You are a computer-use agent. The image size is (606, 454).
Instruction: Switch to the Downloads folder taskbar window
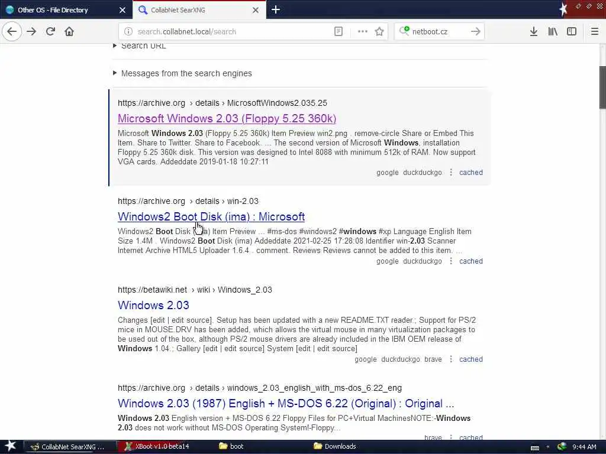[336, 446]
